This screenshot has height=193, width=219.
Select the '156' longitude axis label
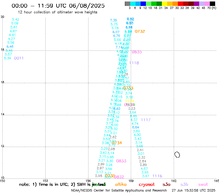coord(88,181)
